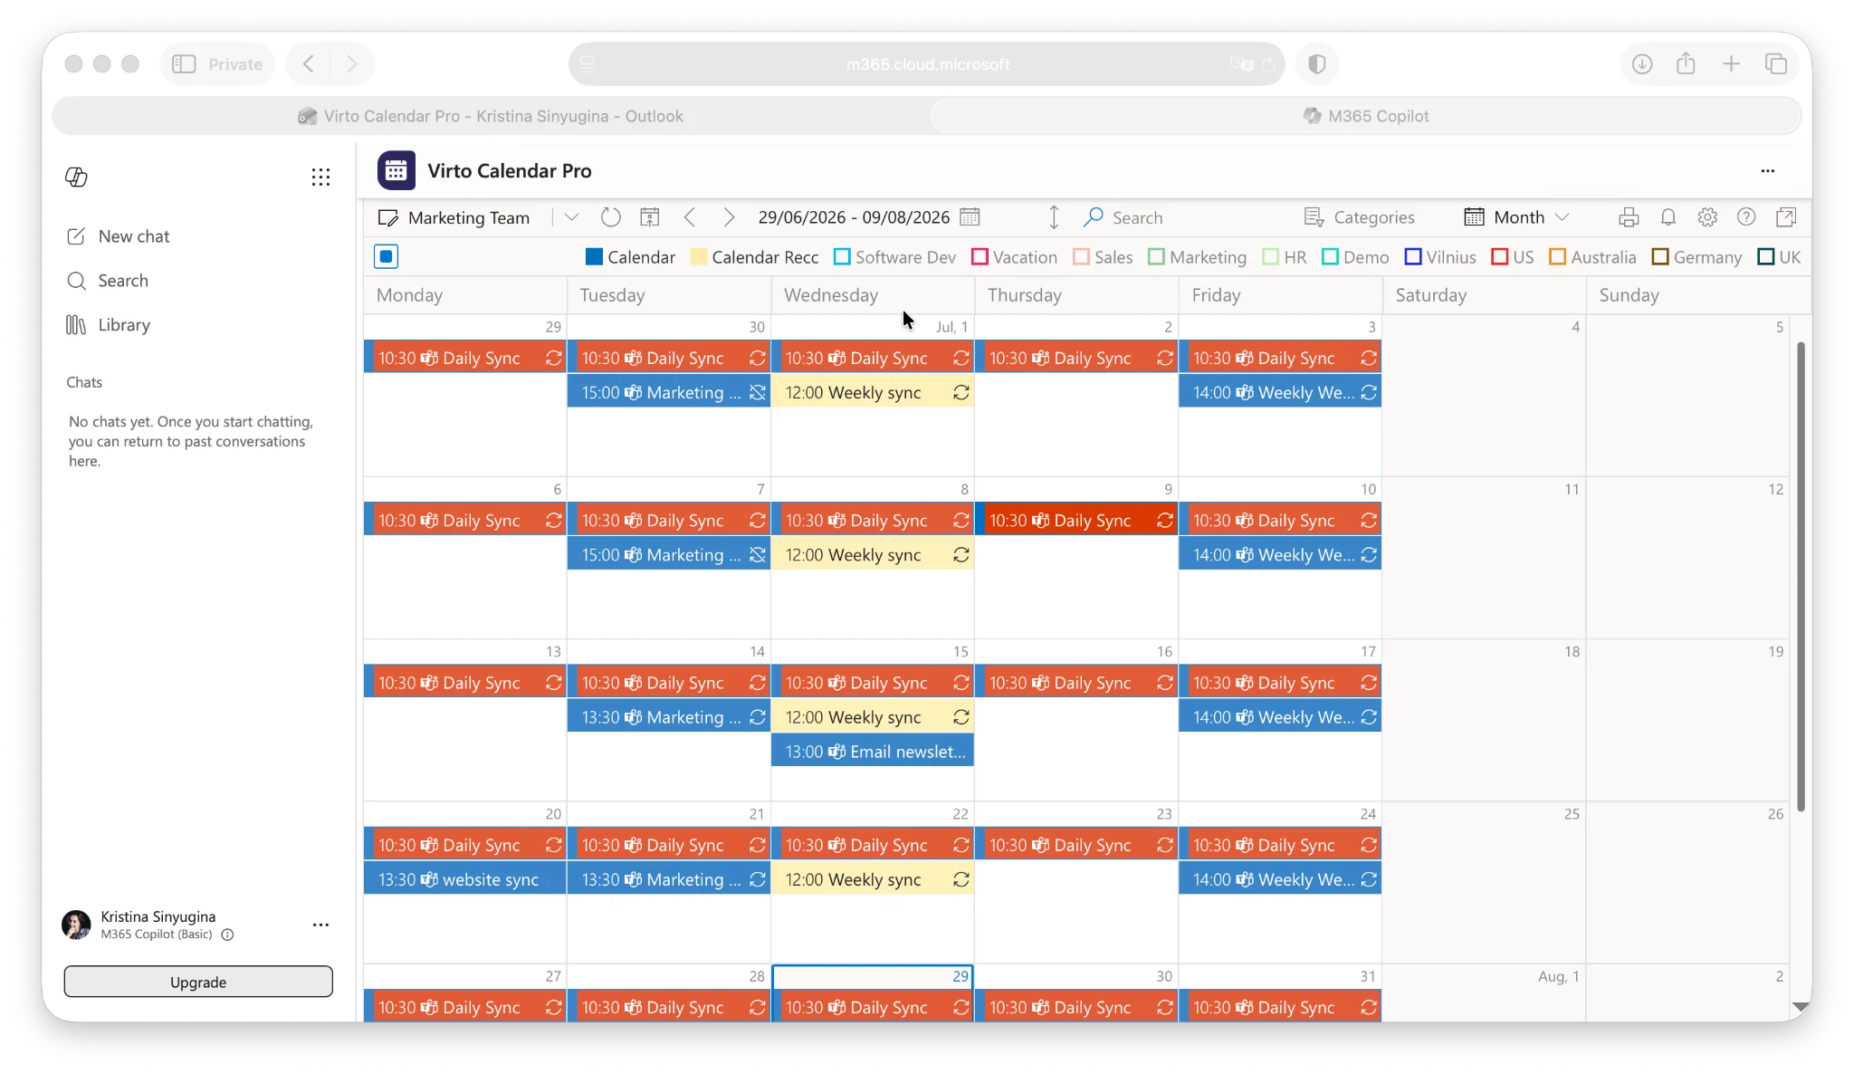This screenshot has height=1074, width=1854.
Task: Toggle the Marketing calendar checkbox
Action: point(1156,257)
